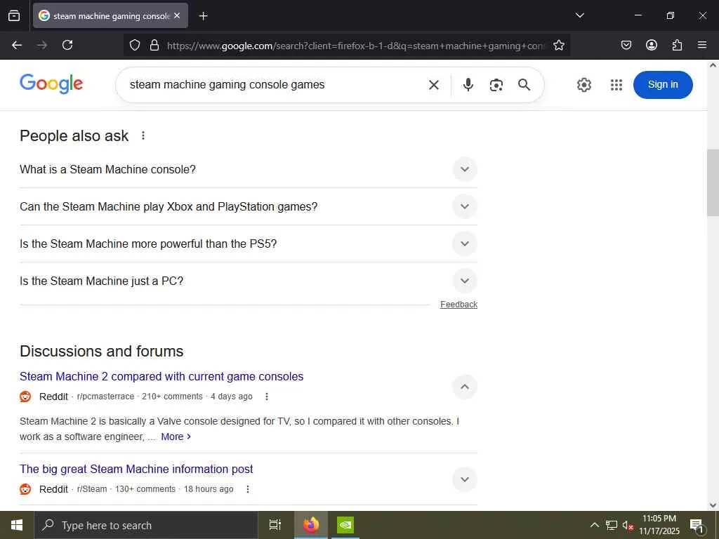Open the Firefox application menu
719x539 pixels.
pos(702,45)
